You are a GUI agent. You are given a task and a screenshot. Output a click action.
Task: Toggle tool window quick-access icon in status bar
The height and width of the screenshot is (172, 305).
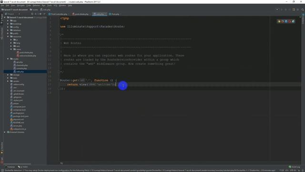coord(2,171)
